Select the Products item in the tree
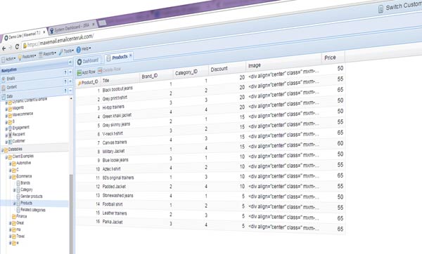This screenshot has width=422, height=254. [27, 203]
